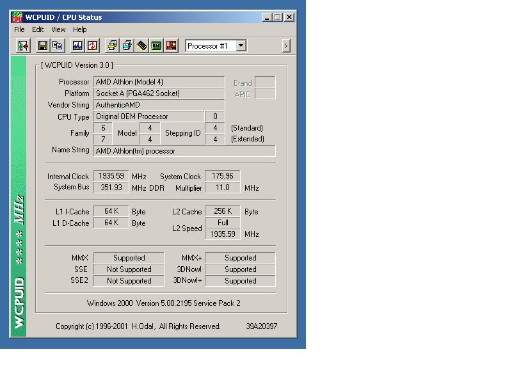Click the Refresh toolbar icon

click(x=92, y=45)
